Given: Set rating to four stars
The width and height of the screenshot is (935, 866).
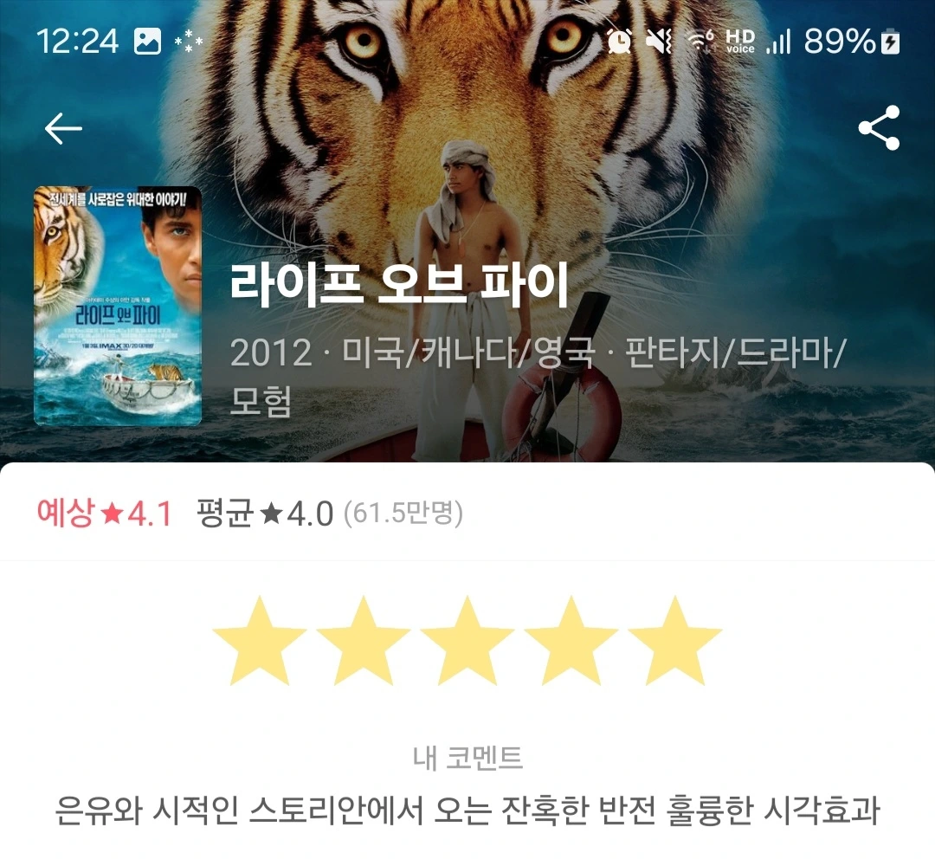Looking at the screenshot, I should pos(571,641).
